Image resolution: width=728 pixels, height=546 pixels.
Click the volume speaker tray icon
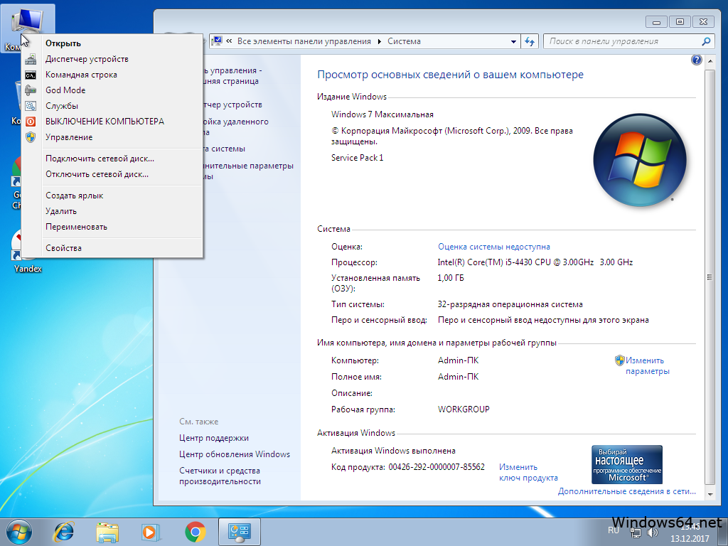(653, 532)
